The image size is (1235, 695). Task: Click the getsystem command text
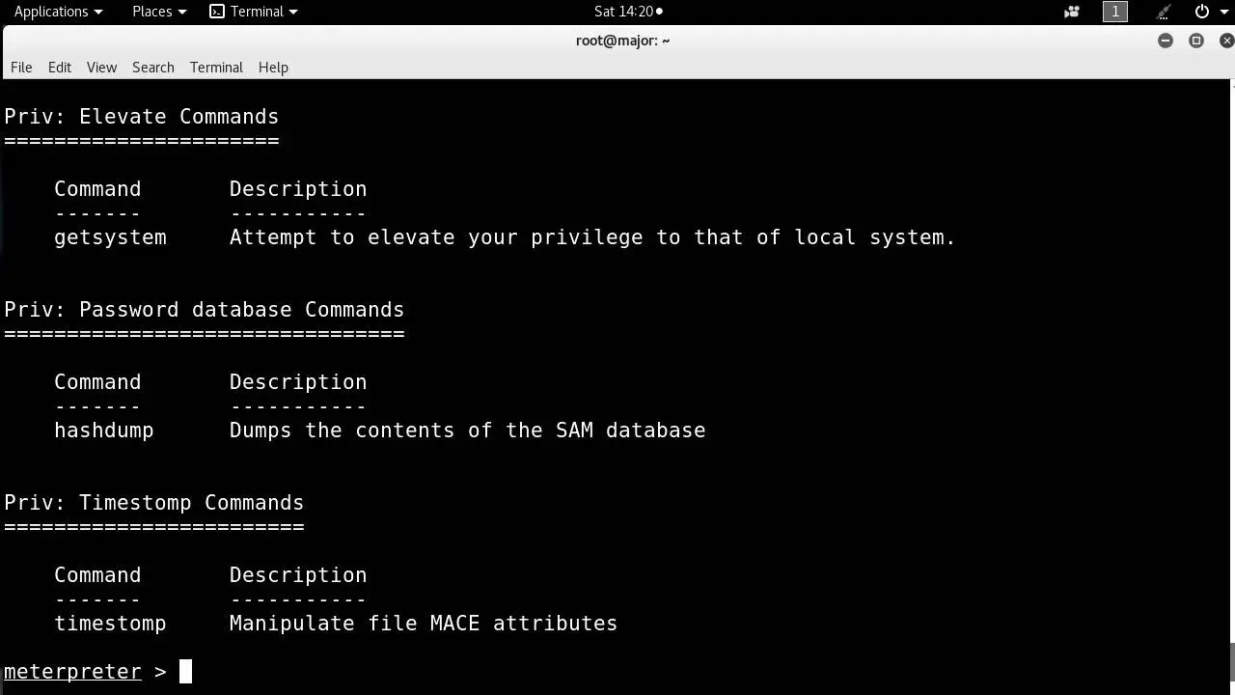pyautogui.click(x=110, y=237)
